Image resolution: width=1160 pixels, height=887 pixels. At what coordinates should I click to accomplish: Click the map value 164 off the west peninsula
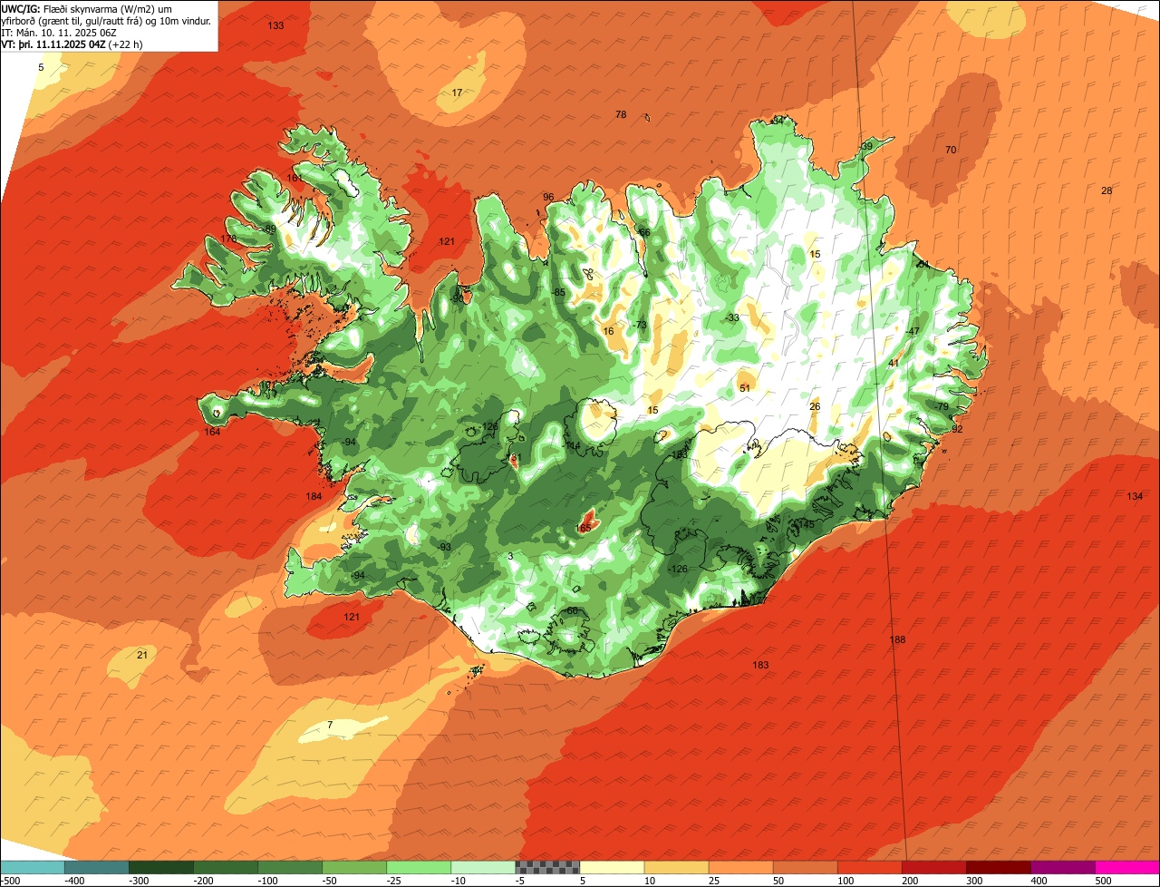(212, 432)
